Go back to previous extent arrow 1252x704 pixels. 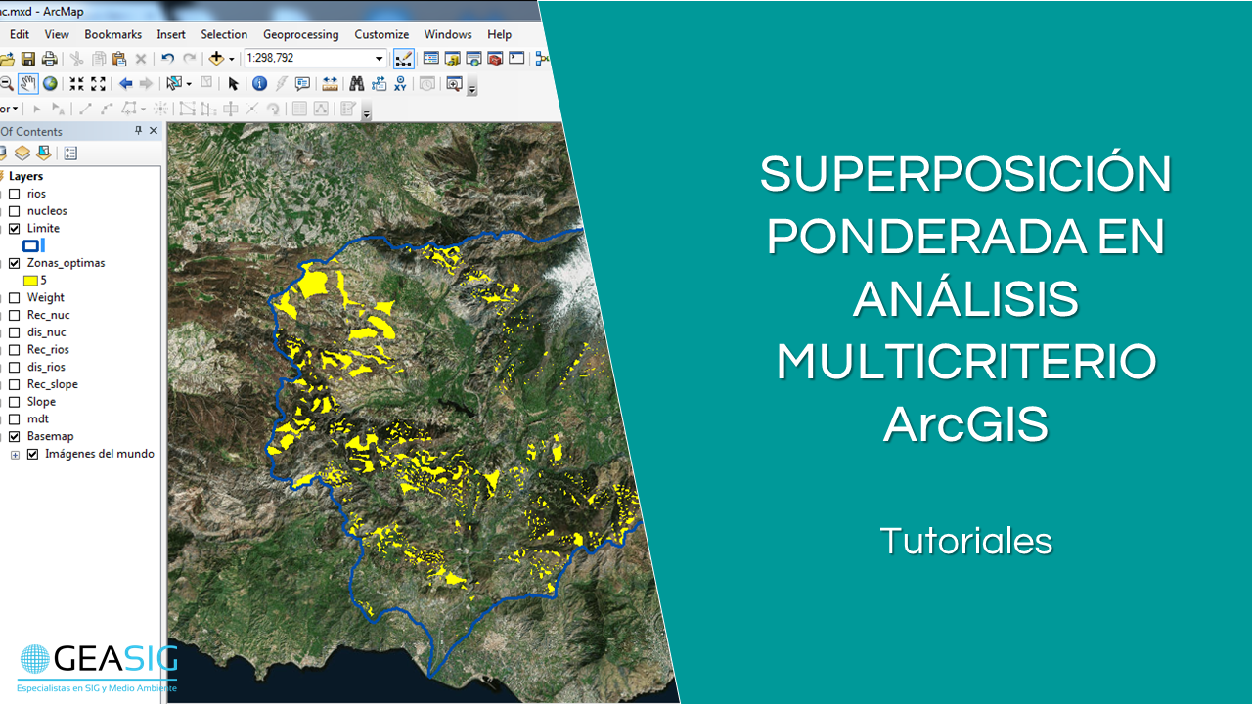125,84
